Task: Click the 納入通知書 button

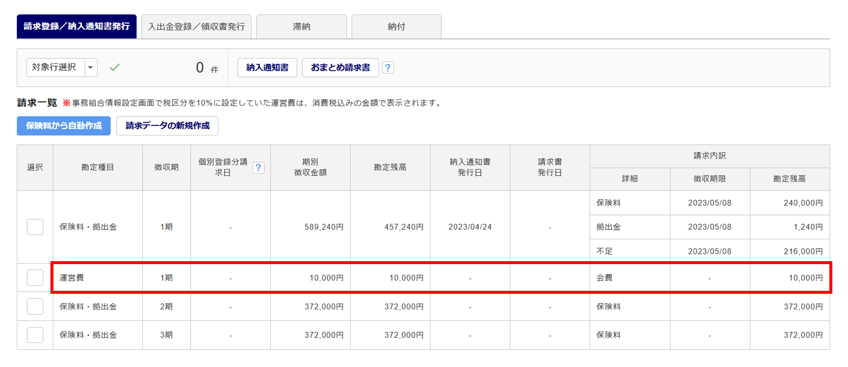Action: coord(267,68)
